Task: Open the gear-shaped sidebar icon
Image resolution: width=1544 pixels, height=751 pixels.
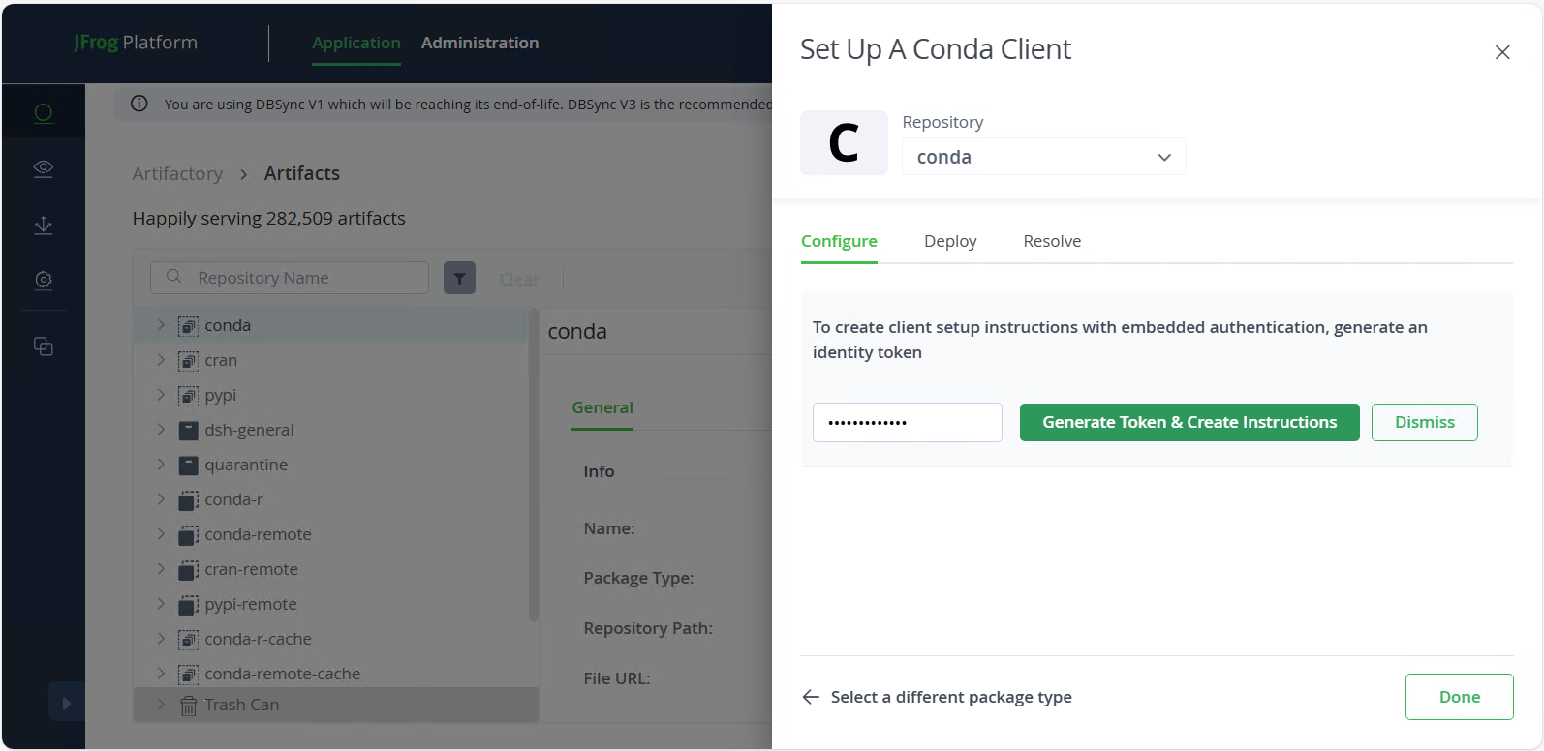Action: (44, 280)
